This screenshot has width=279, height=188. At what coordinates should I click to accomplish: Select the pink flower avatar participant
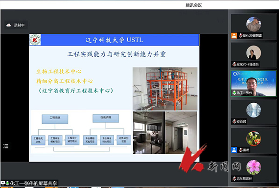click(254, 167)
